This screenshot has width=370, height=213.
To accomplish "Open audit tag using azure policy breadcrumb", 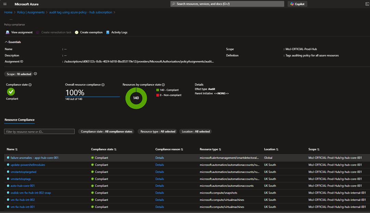I will [x=81, y=12].
